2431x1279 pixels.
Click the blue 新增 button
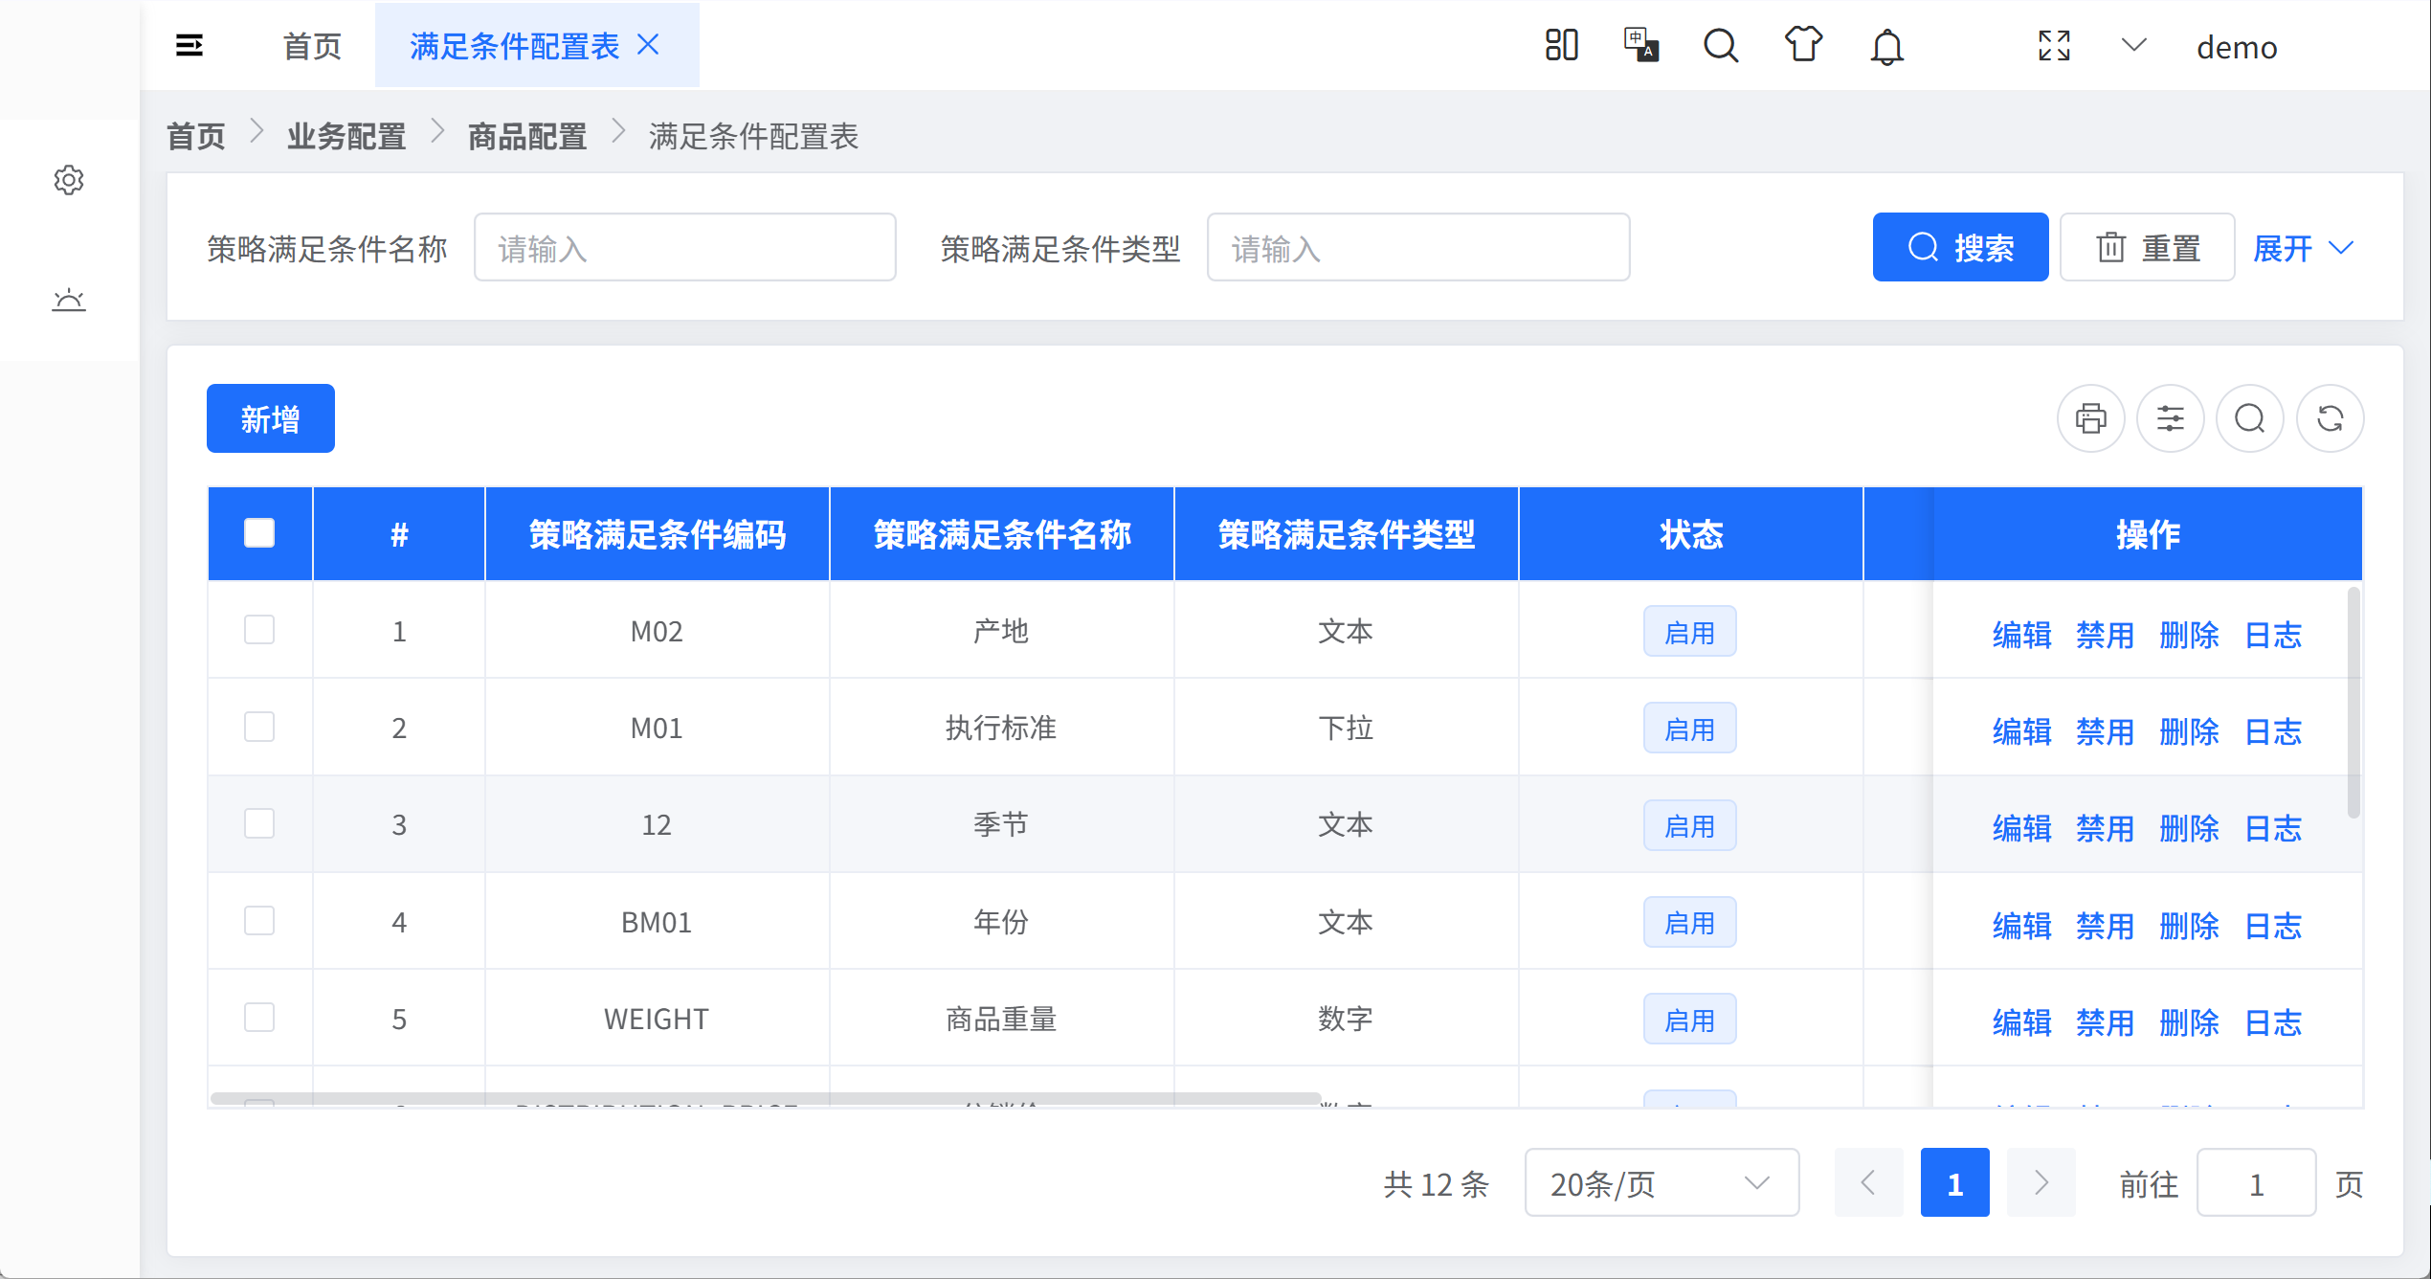click(270, 418)
